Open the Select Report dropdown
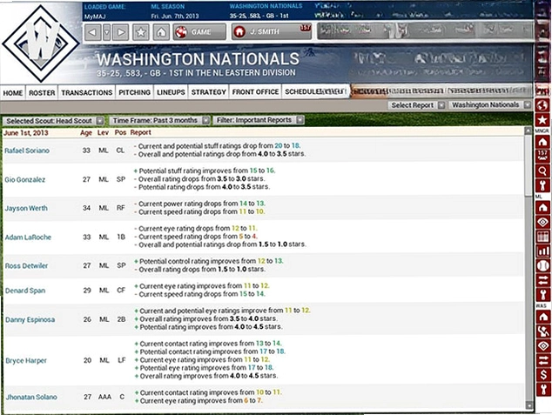The image size is (552, 415). tap(417, 105)
